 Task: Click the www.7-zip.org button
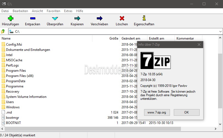pyautogui.click(x=157, y=112)
